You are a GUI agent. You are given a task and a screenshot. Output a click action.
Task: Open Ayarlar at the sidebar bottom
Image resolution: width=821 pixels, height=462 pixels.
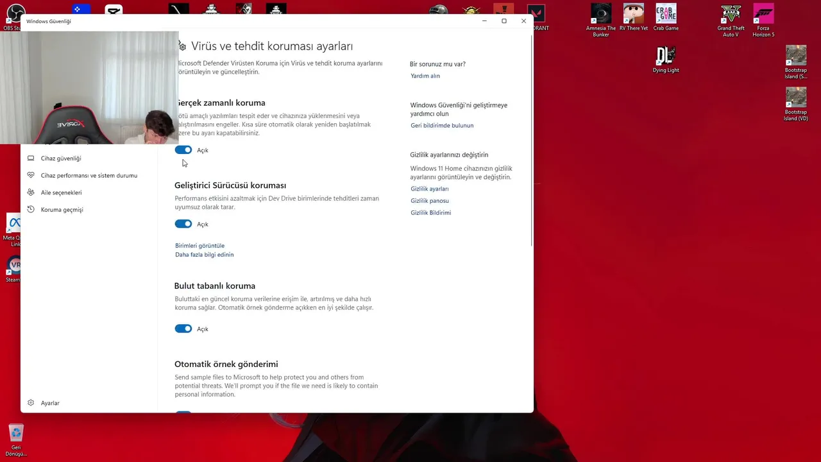coord(50,403)
